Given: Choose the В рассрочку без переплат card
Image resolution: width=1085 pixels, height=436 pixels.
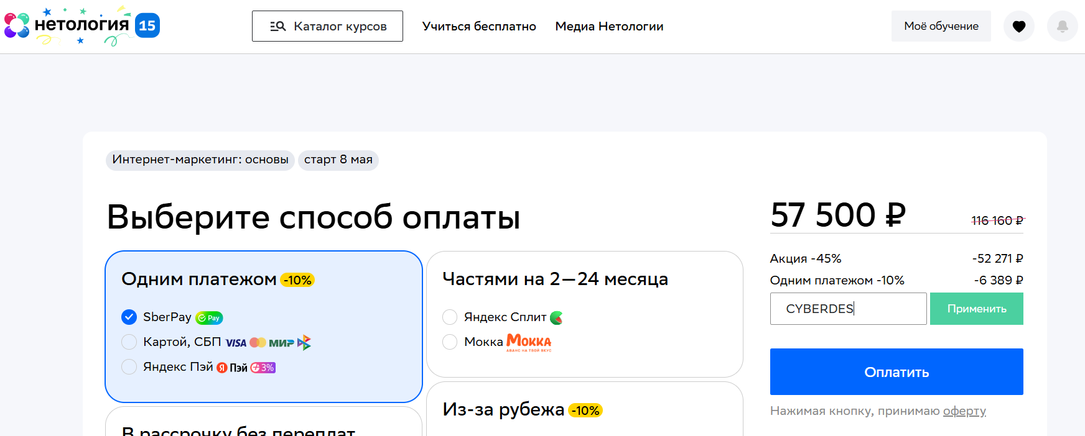Looking at the screenshot, I should point(264,422).
